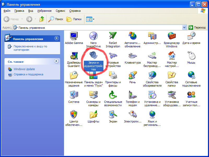Image resolution: width=209 pixels, height=157 pixels.
Task: Expand the Forward history dropdown arrow
Action: pos(35,19)
